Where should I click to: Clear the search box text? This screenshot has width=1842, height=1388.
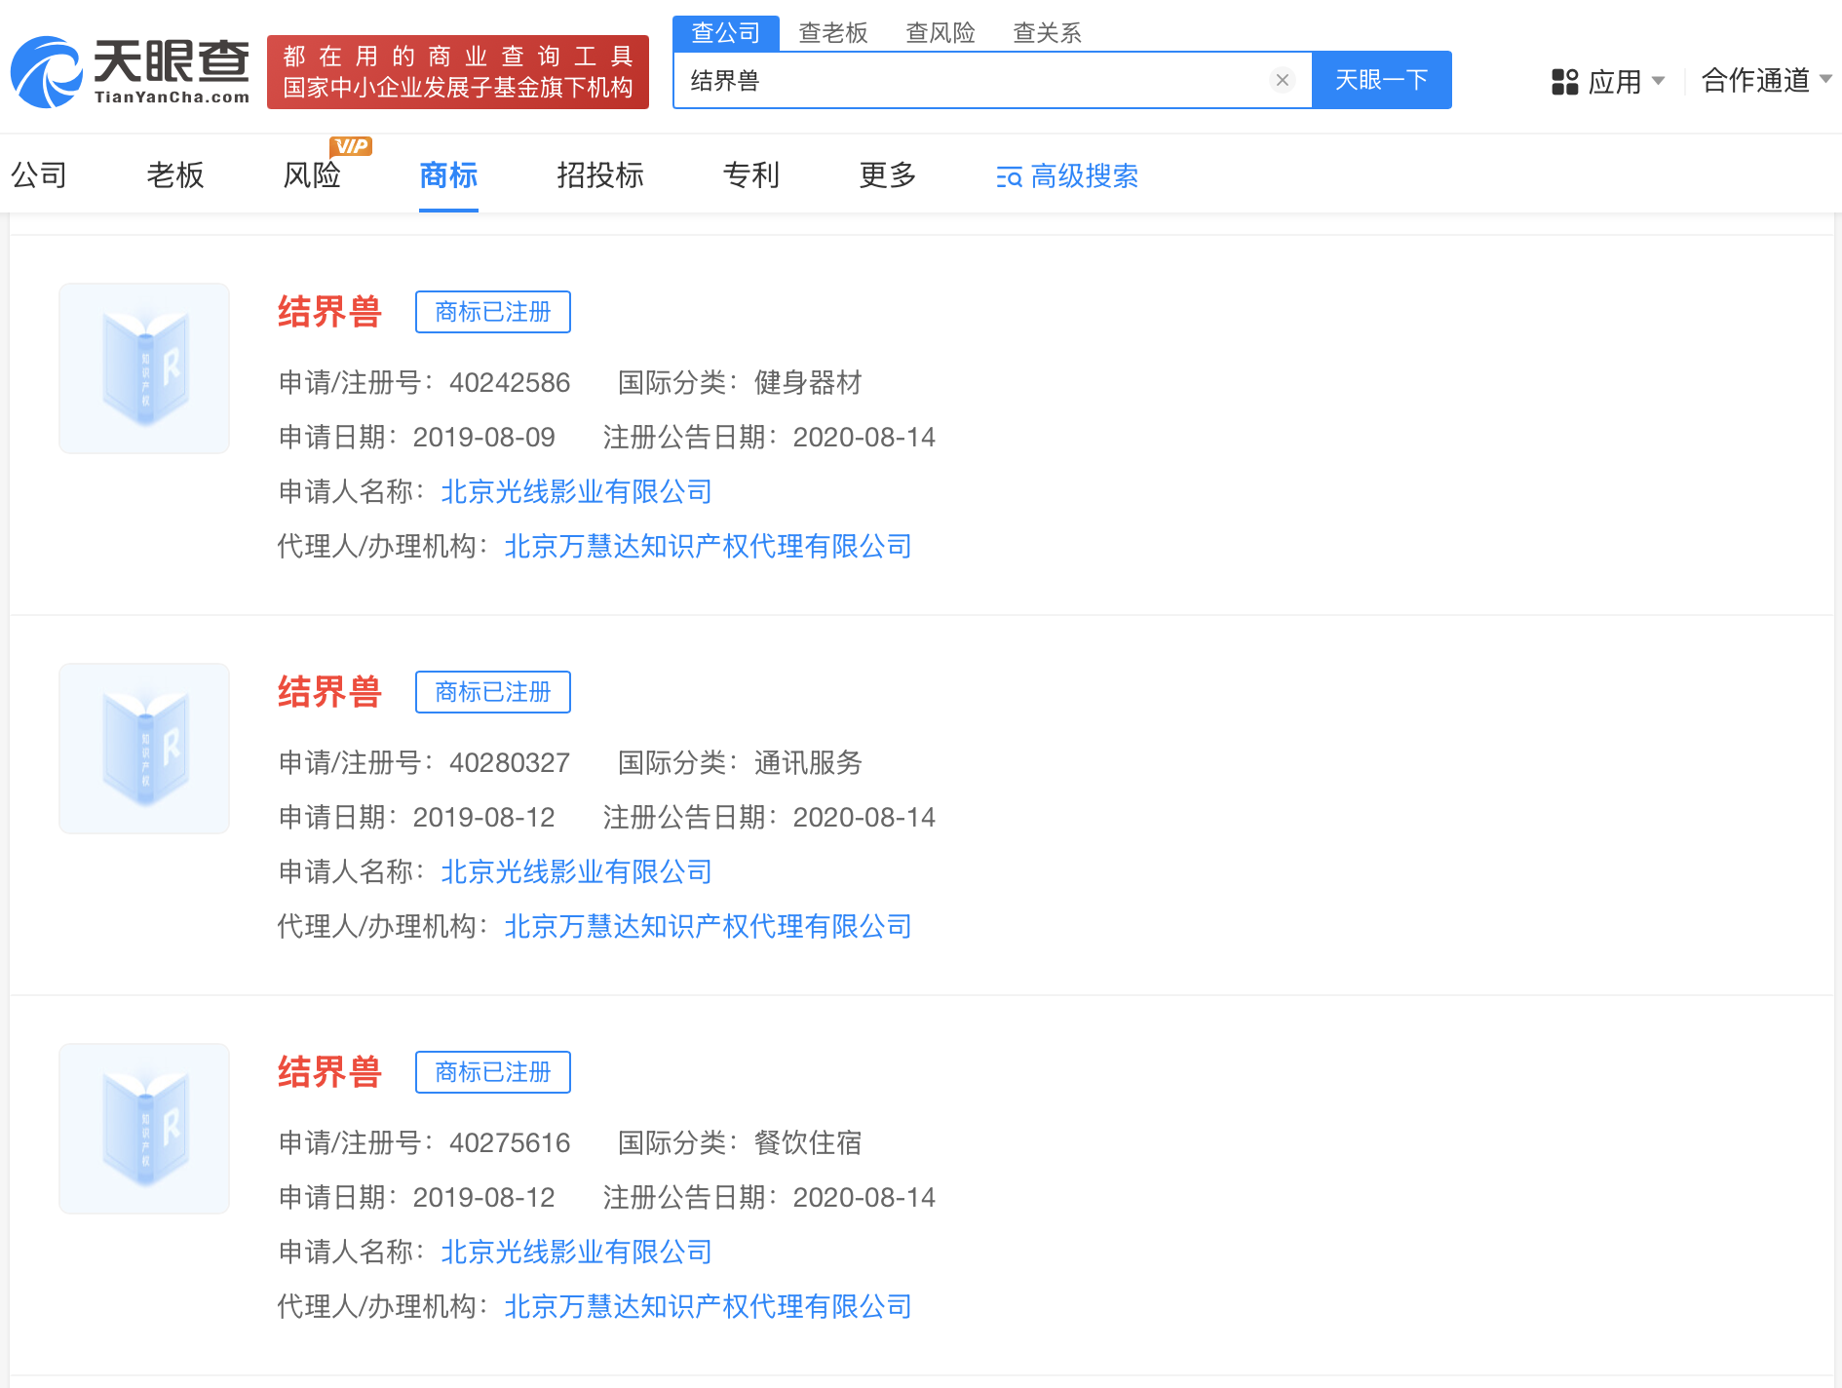coord(1283,80)
